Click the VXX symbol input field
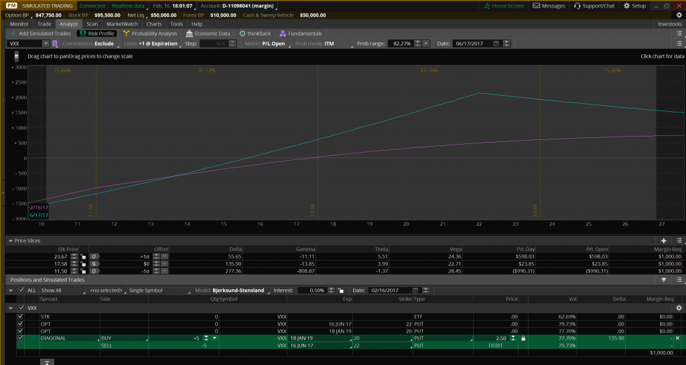Viewport: 686px width, 365px height. [24, 44]
